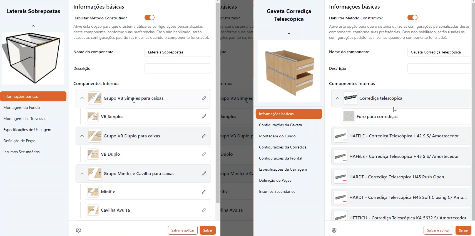Open settings gear in Gaveta Corrediça panel
This screenshot has width=475, height=236.
(x=334, y=230)
